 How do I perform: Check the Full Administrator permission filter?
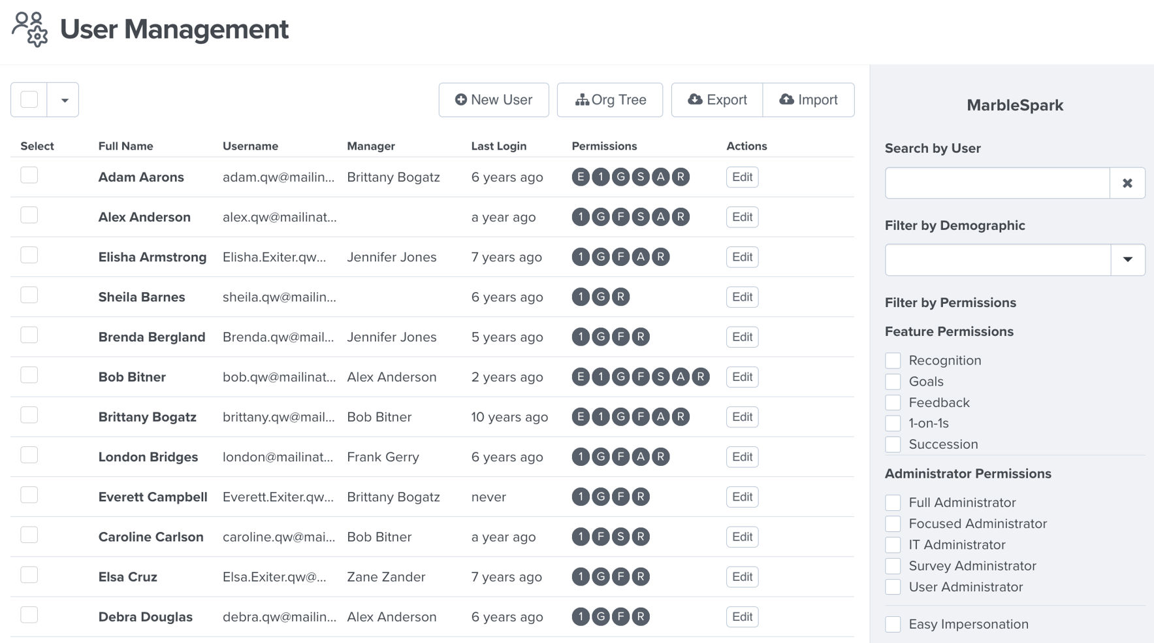click(x=893, y=503)
